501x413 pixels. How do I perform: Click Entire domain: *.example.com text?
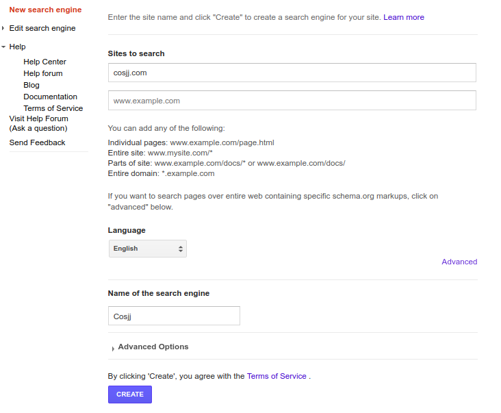click(161, 173)
